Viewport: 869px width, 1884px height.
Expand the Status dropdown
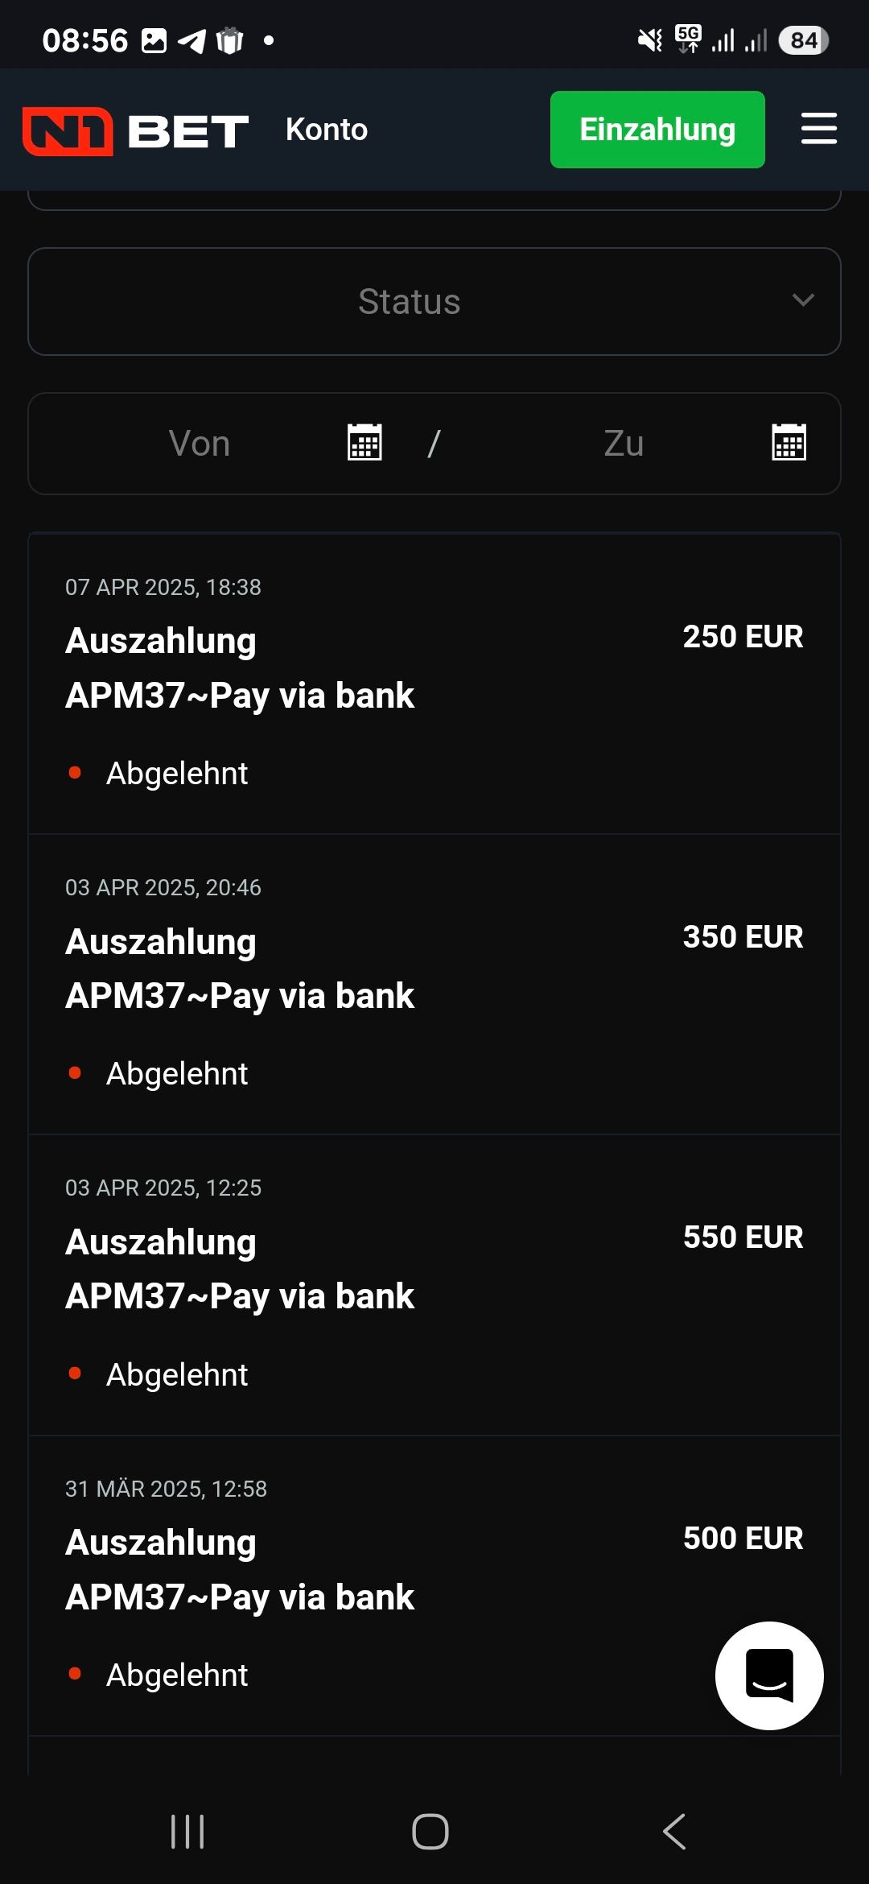click(410, 302)
